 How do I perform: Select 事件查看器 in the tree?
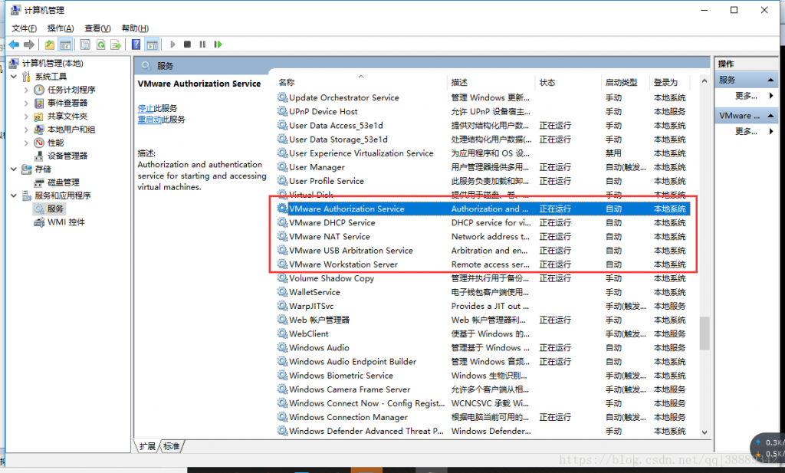point(67,103)
